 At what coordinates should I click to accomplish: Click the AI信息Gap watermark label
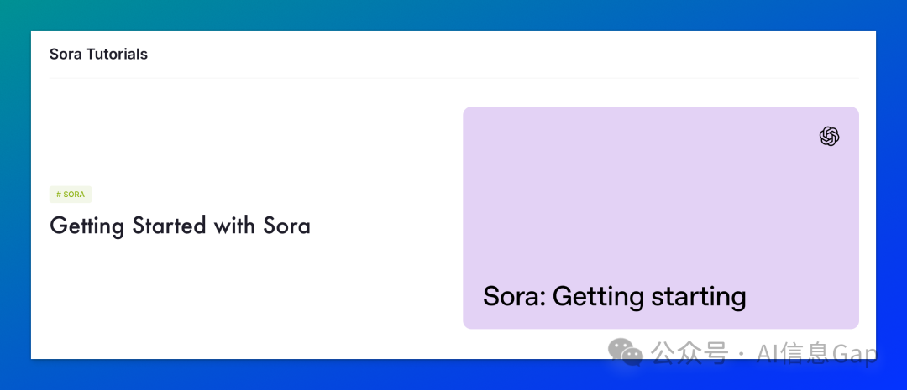pyautogui.click(x=817, y=353)
